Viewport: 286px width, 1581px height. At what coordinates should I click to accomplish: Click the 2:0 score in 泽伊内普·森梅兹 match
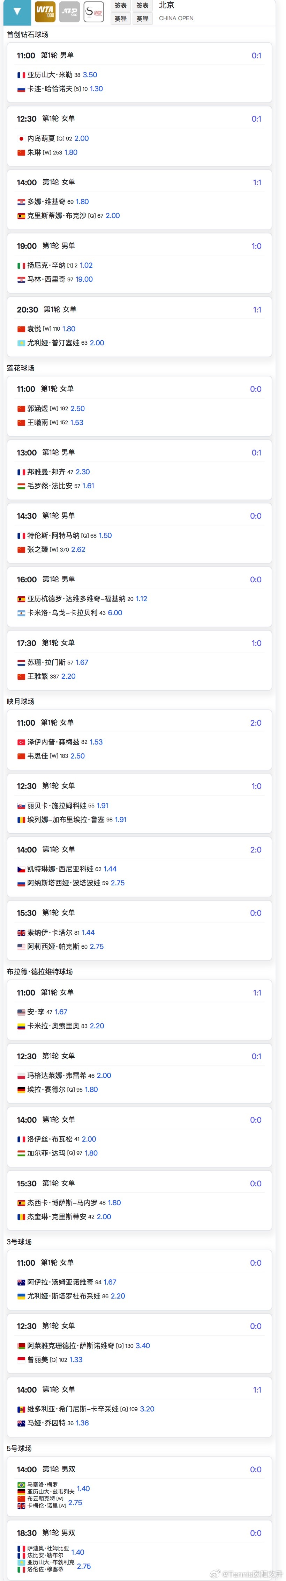click(256, 723)
